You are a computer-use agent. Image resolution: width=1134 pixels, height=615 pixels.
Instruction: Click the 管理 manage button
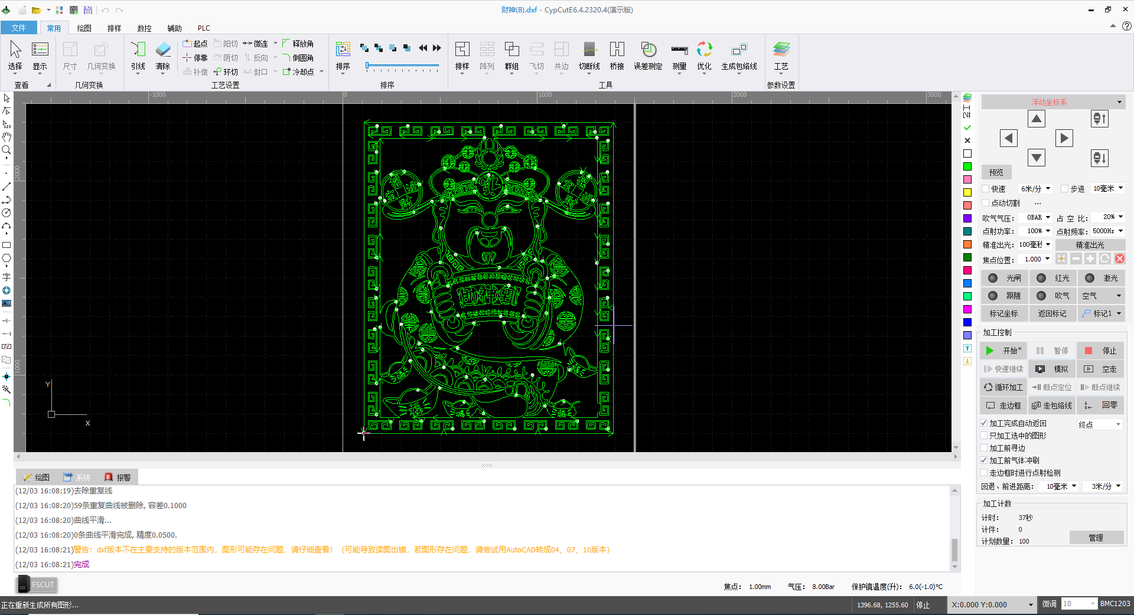click(x=1096, y=538)
